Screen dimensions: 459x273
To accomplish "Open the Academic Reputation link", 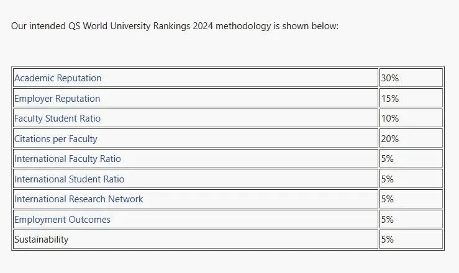I will click(x=58, y=78).
